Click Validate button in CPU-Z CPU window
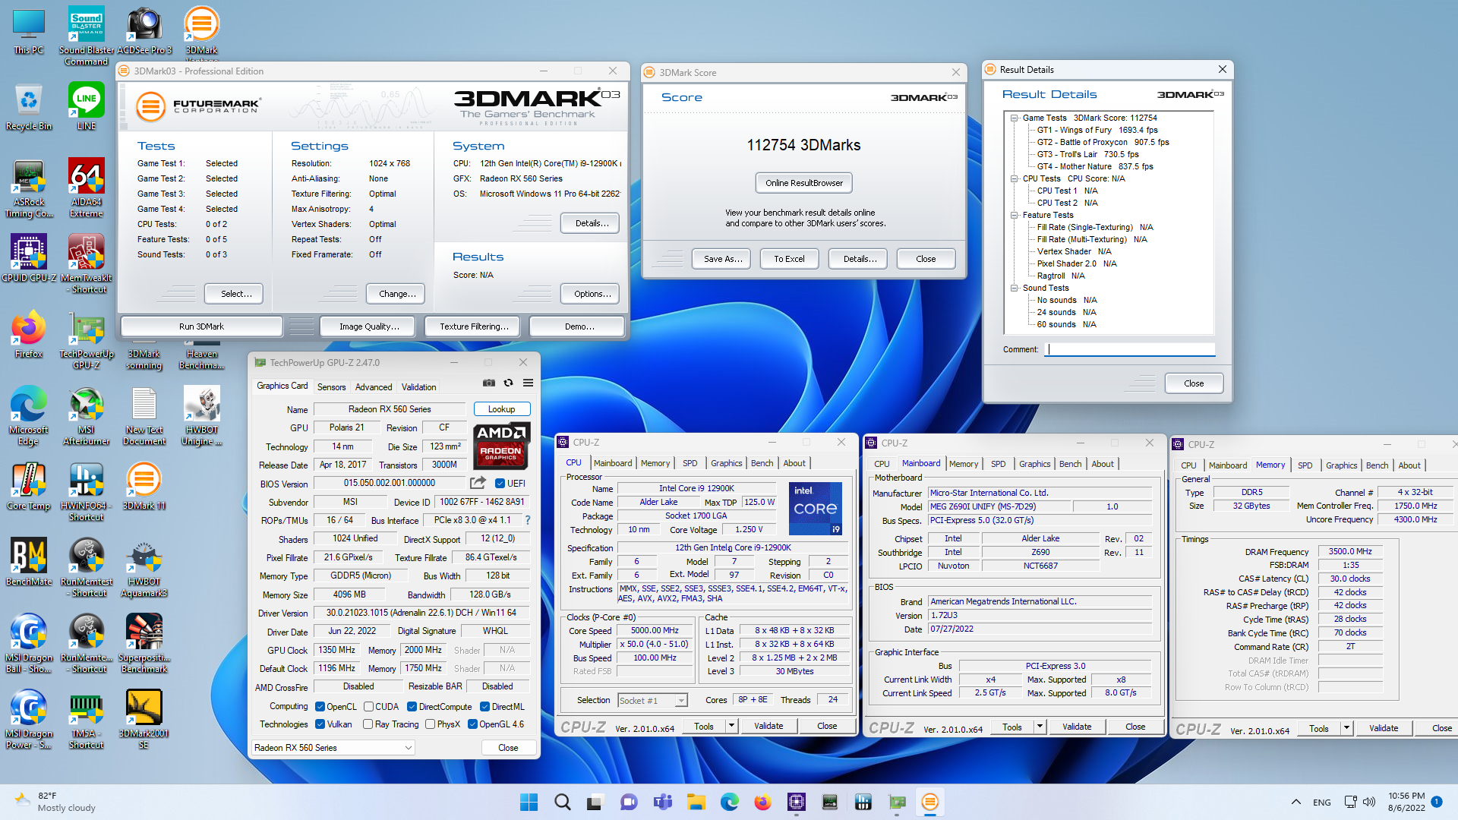The height and width of the screenshot is (820, 1458). (768, 726)
